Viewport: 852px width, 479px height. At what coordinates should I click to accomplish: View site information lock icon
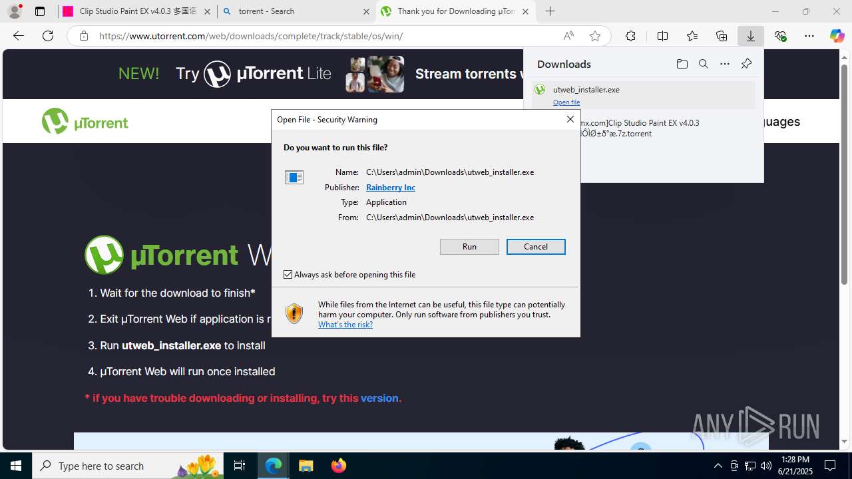83,36
